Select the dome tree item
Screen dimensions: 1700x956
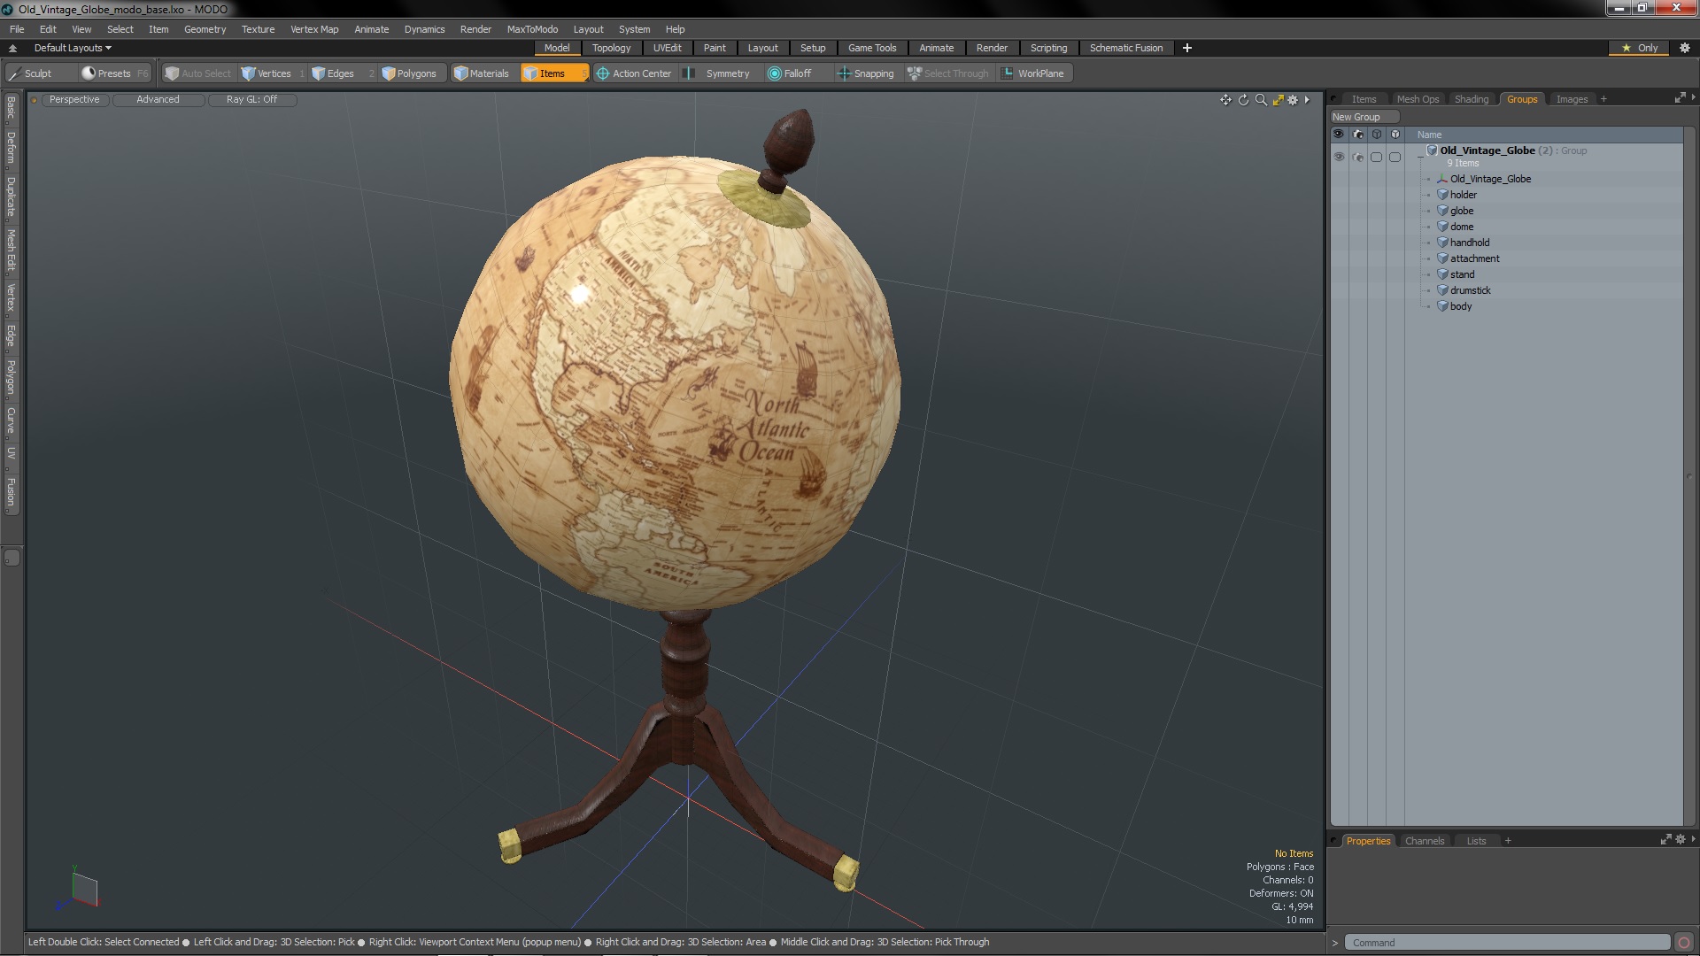(x=1461, y=227)
